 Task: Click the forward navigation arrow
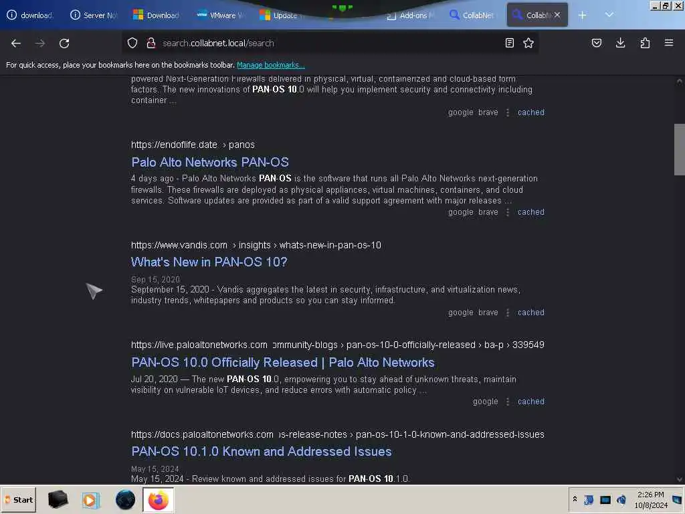pyautogui.click(x=40, y=44)
